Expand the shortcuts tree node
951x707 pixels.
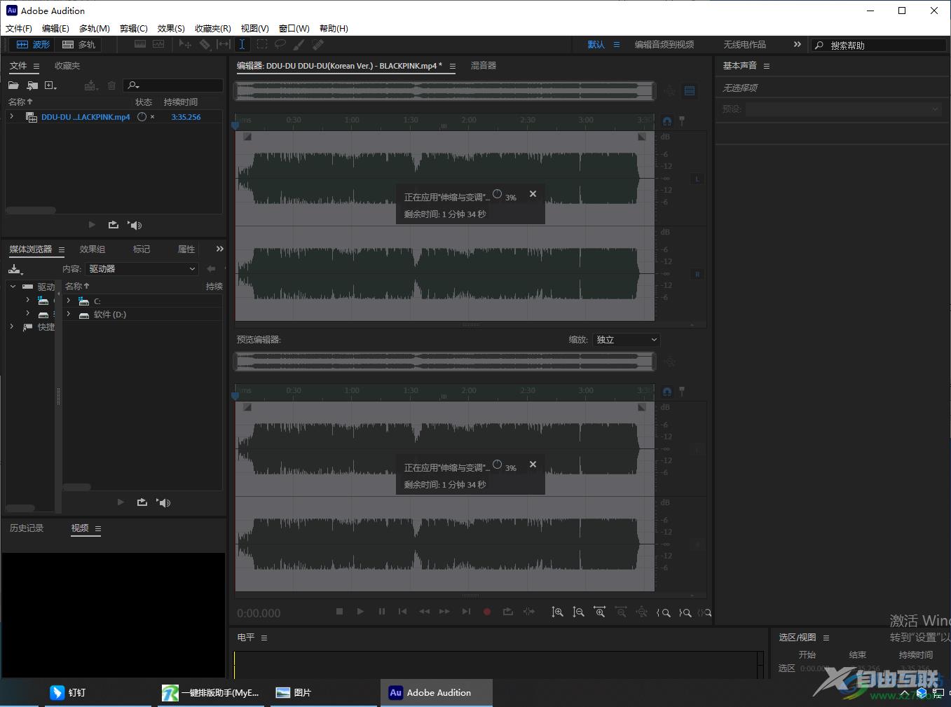[x=12, y=327]
